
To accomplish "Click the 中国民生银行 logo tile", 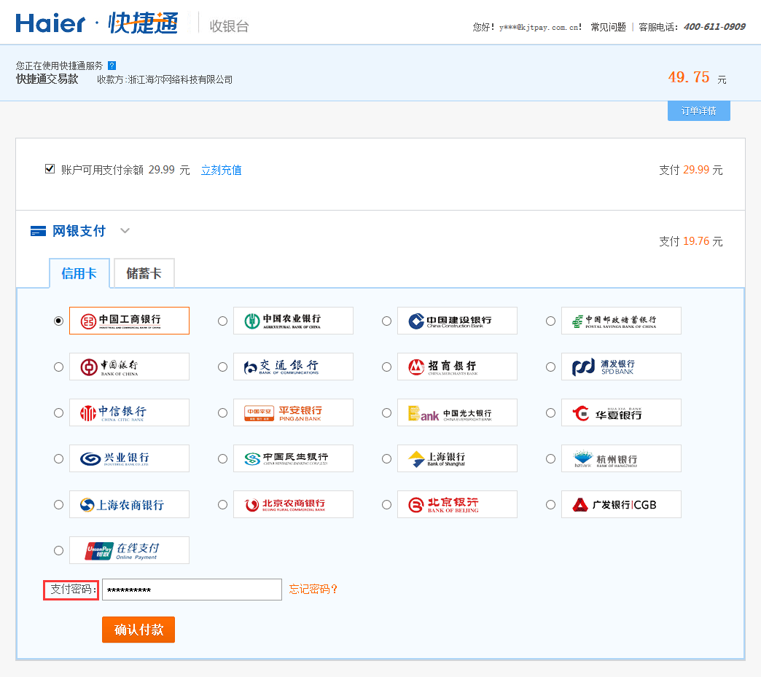I will pos(293,458).
